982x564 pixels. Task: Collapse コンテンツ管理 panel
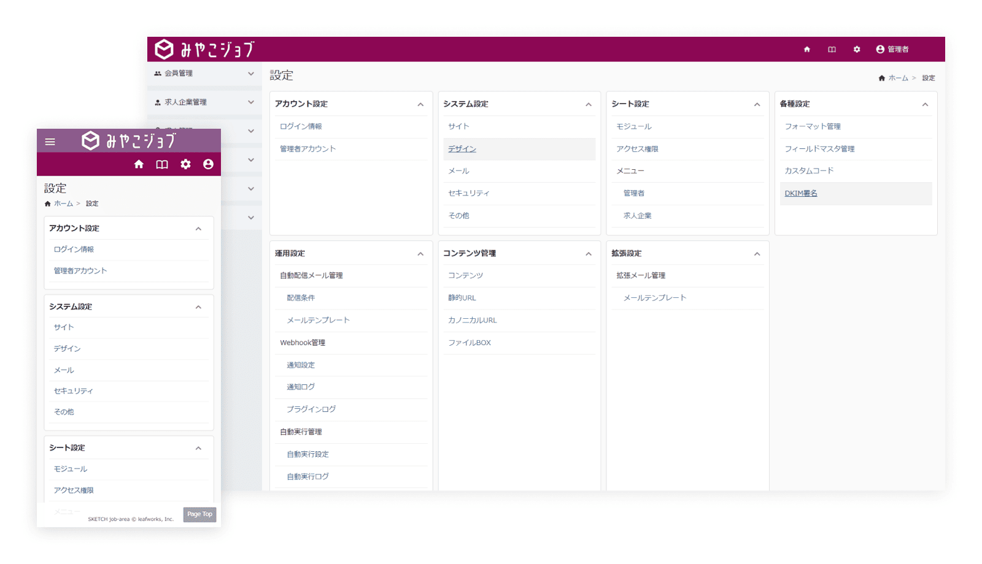pos(589,254)
